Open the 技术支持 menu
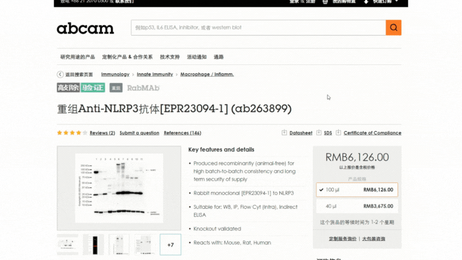The height and width of the screenshot is (260, 462). coord(170,57)
